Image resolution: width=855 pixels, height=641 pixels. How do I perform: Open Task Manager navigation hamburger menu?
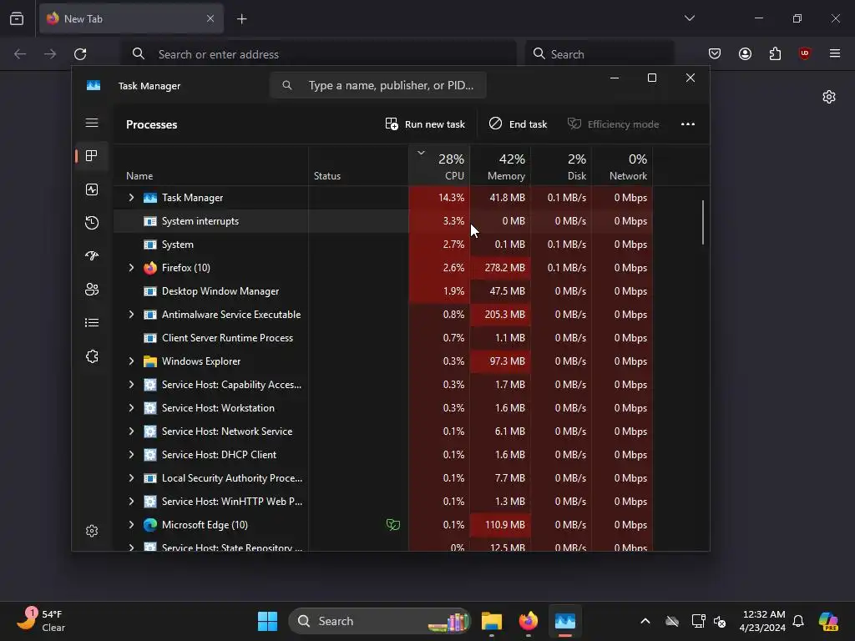point(92,123)
